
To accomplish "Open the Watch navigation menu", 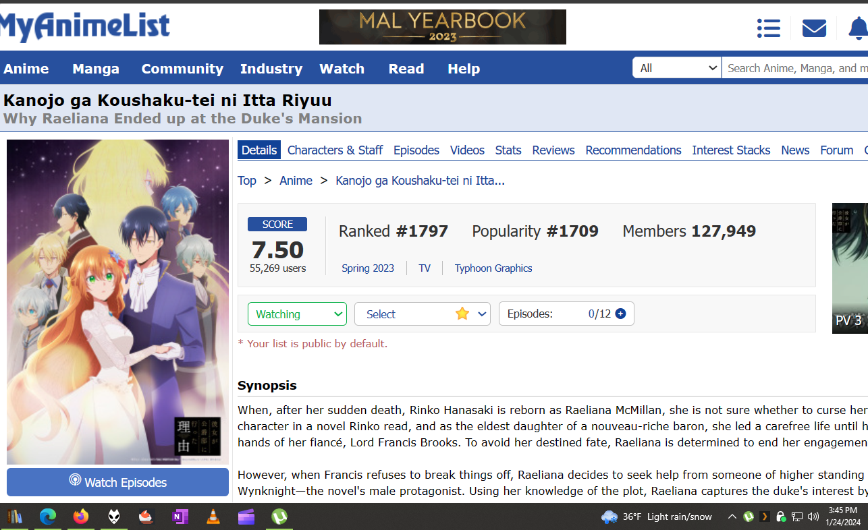I will [342, 69].
